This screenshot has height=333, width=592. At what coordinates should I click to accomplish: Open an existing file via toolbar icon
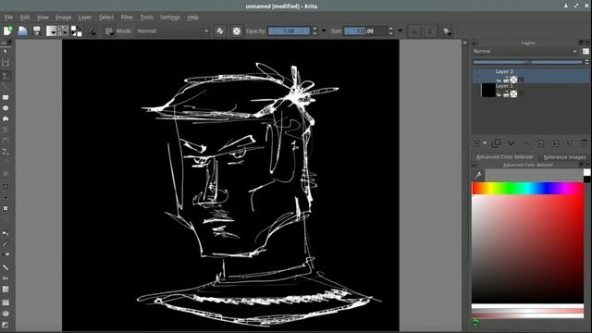[x=22, y=31]
